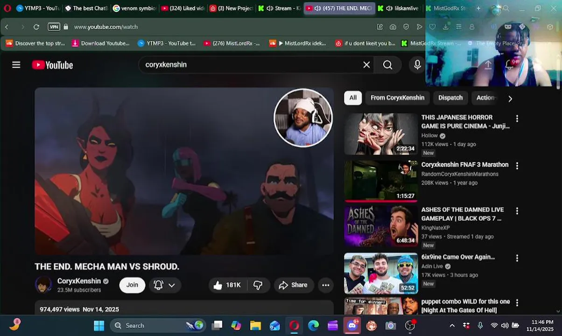The height and width of the screenshot is (336, 562).
Task: Like the video showing 181K likes
Action: pyautogui.click(x=227, y=285)
